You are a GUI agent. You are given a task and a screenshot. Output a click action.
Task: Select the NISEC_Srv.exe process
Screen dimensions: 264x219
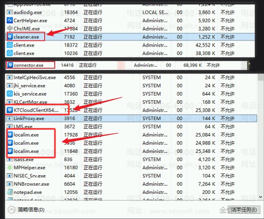pos(131,176)
